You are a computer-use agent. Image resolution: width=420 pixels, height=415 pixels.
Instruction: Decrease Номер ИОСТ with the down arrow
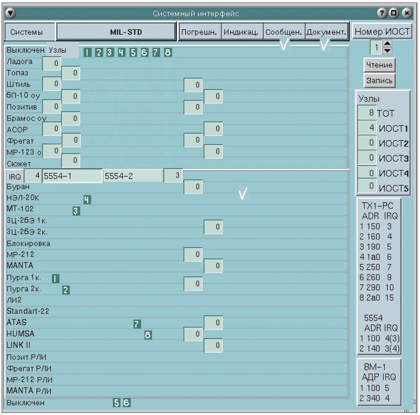[x=387, y=51]
